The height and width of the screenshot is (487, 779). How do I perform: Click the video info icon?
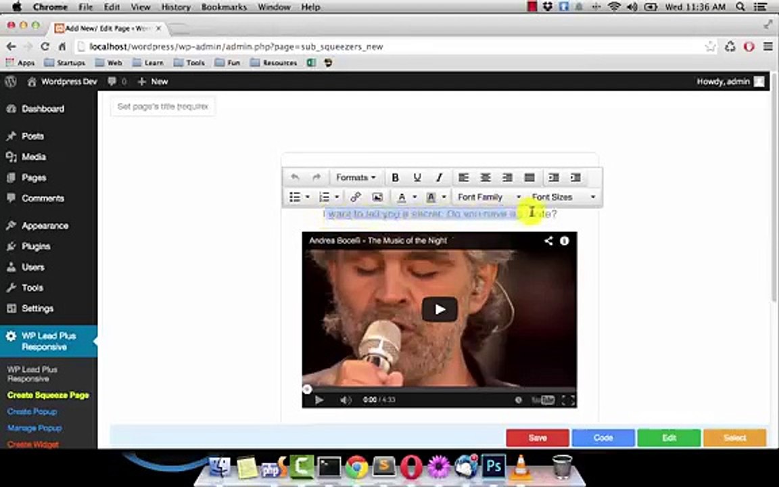(565, 241)
